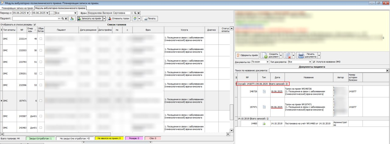Clear the Врач field with the X icon
The height and width of the screenshot is (144, 390).
point(138,13)
